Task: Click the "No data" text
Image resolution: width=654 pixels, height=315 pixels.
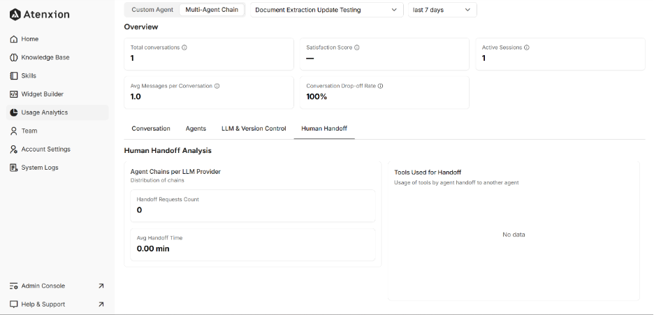Action: [x=514, y=235]
